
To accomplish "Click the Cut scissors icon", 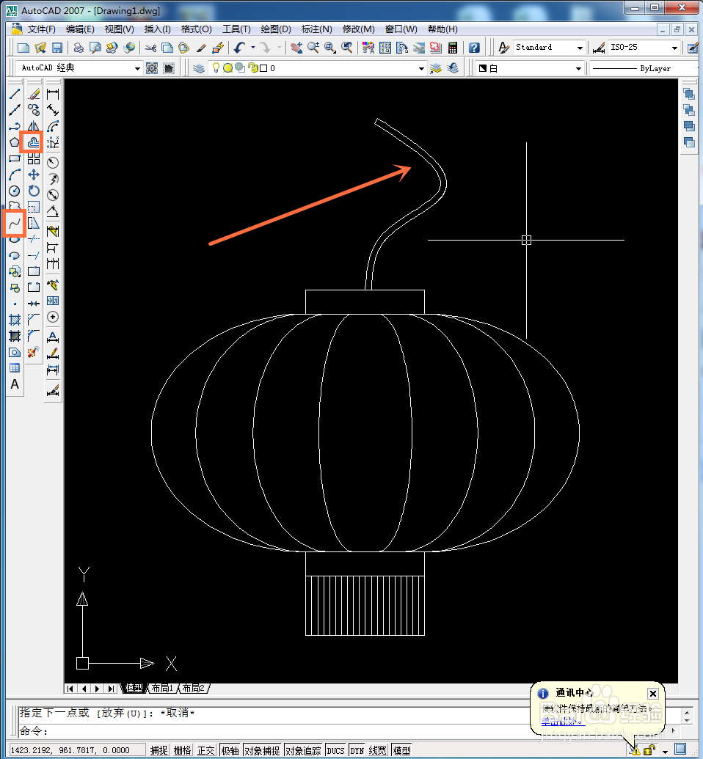I will 150,48.
